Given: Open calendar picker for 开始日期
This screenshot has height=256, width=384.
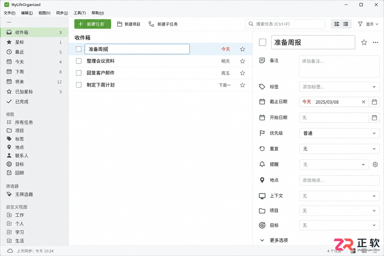Looking at the screenshot, I should point(374,118).
